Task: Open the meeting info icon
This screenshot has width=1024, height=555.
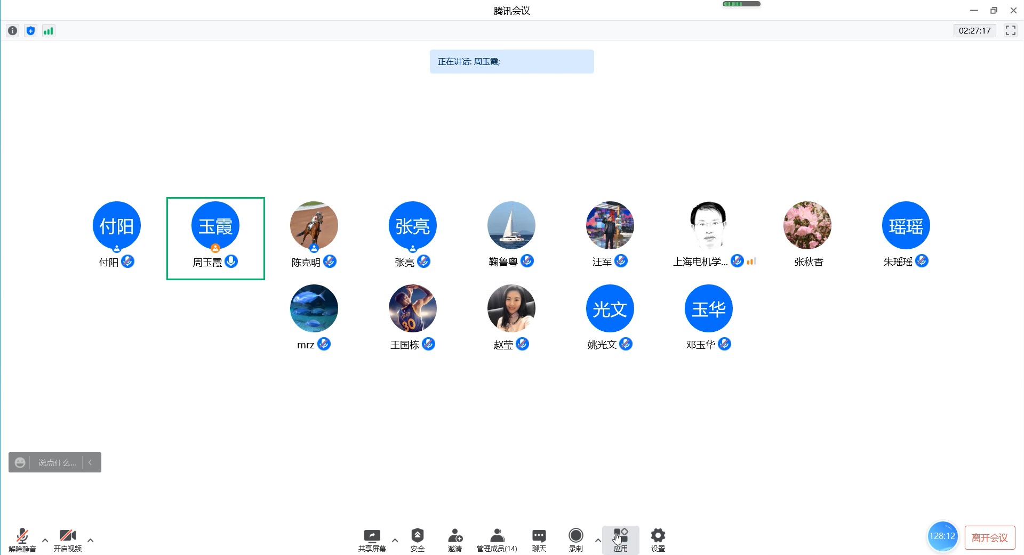Action: 12,31
